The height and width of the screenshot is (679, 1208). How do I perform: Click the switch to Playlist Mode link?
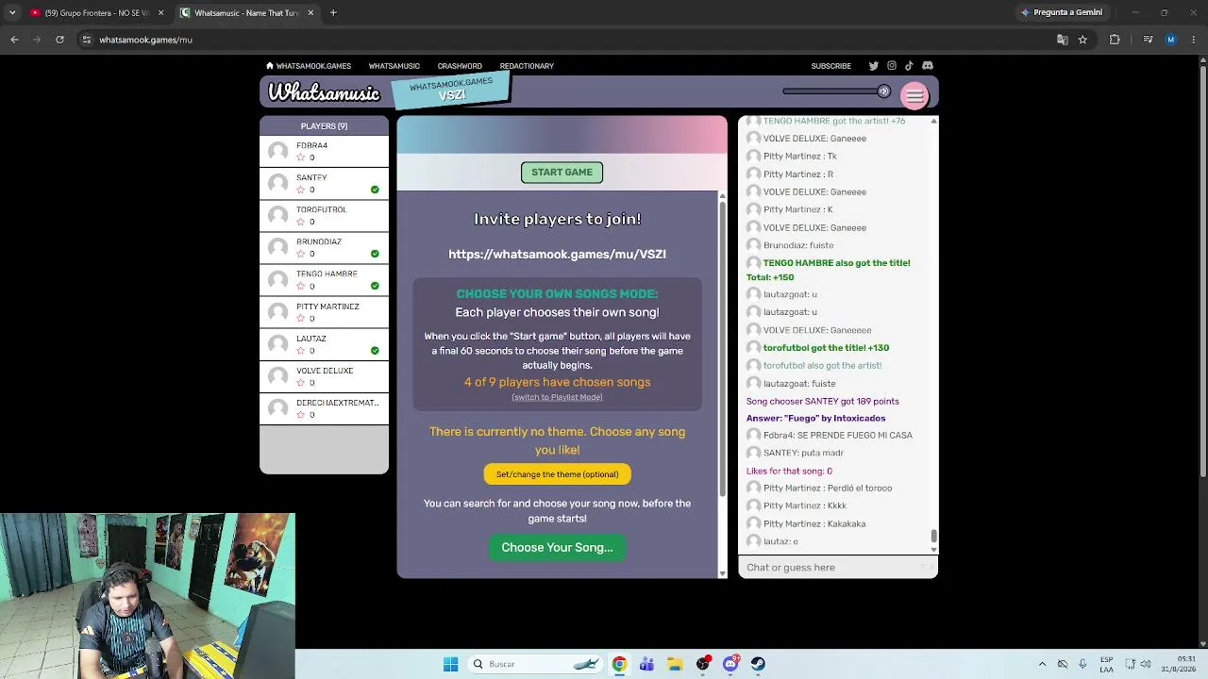557,397
